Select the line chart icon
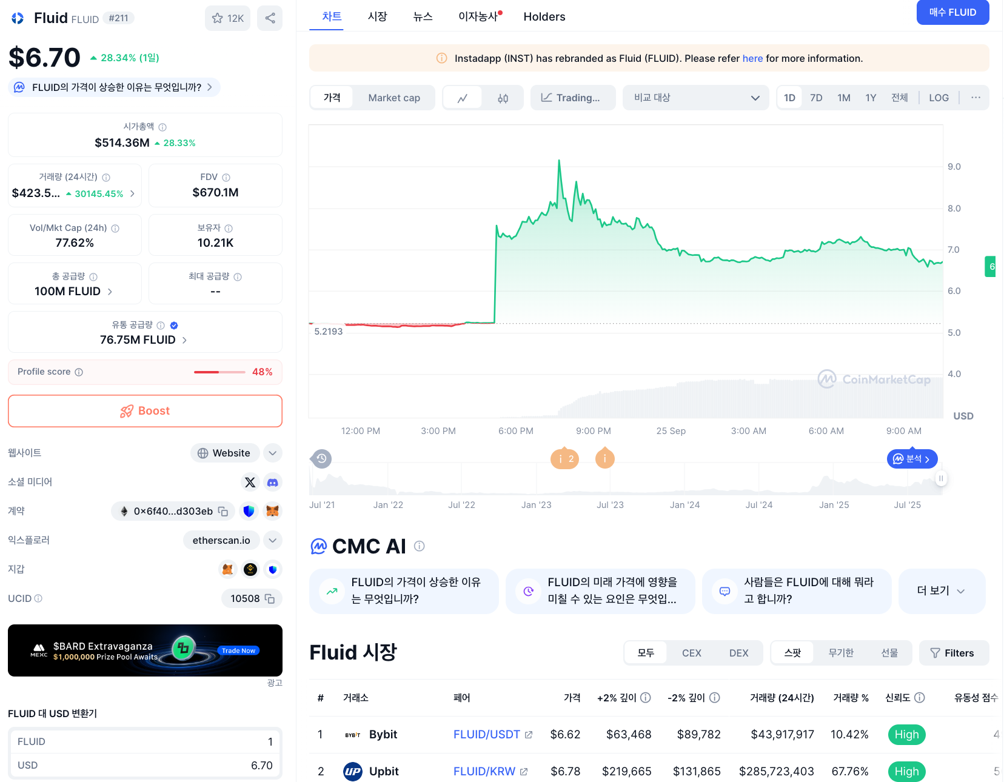Screen dimensions: 1004x782 point(463,98)
